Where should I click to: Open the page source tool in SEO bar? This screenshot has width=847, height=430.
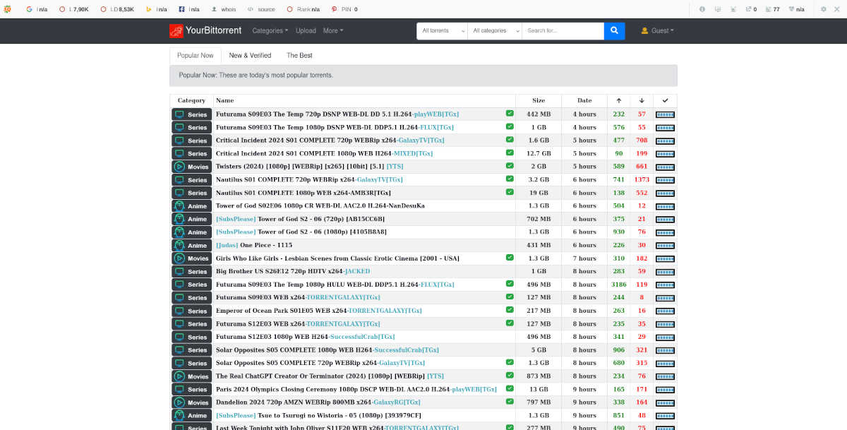pyautogui.click(x=261, y=9)
